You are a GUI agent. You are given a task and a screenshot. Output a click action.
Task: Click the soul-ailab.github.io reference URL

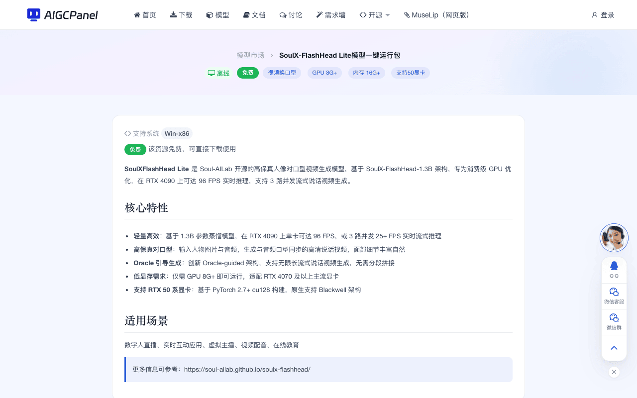[x=247, y=369]
